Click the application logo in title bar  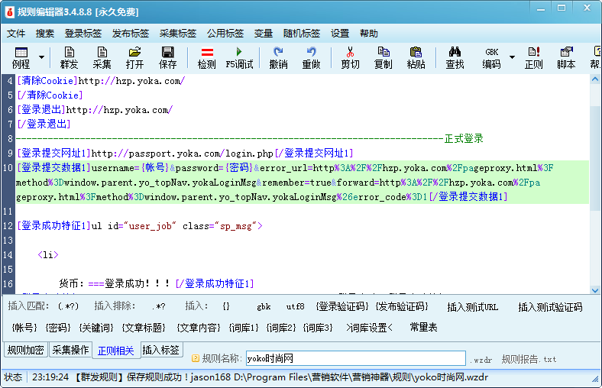tap(9, 12)
